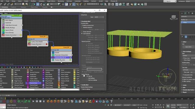Expand the Cache rollout in command panel

pyautogui.click(x=184, y=85)
